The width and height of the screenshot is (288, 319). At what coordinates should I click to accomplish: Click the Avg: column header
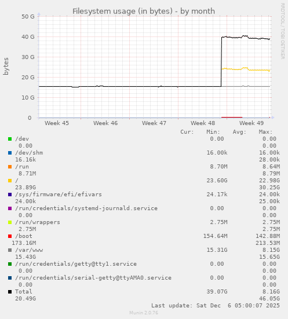click(x=239, y=132)
